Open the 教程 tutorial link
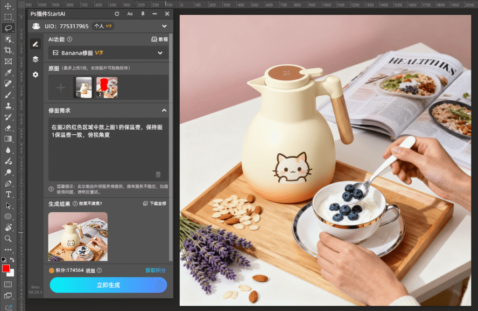 [159, 40]
